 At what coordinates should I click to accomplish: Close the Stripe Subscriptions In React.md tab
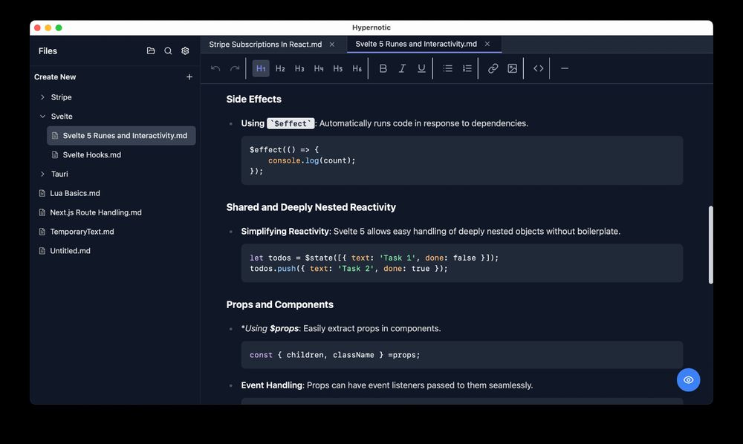click(x=332, y=45)
